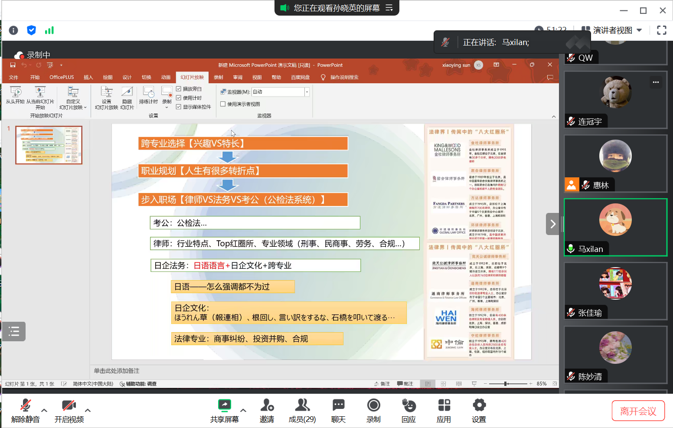The width and height of the screenshot is (673, 428).
Task: Expand the share screen options arrow
Action: pyautogui.click(x=243, y=410)
